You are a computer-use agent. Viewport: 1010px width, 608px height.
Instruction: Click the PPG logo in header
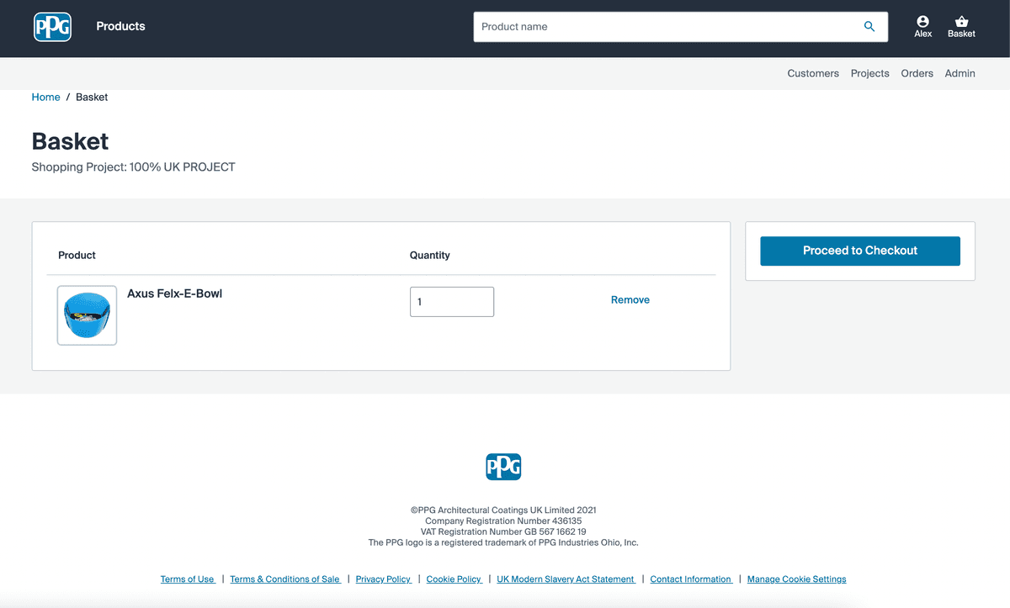[x=52, y=27]
